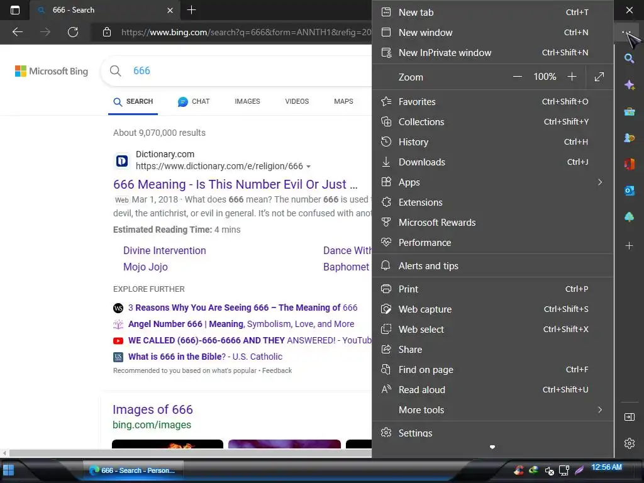Expand the Apps submenu arrow
This screenshot has width=644, height=483.
pyautogui.click(x=600, y=182)
